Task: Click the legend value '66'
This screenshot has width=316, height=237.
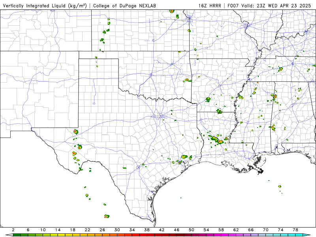Action: [251, 230]
